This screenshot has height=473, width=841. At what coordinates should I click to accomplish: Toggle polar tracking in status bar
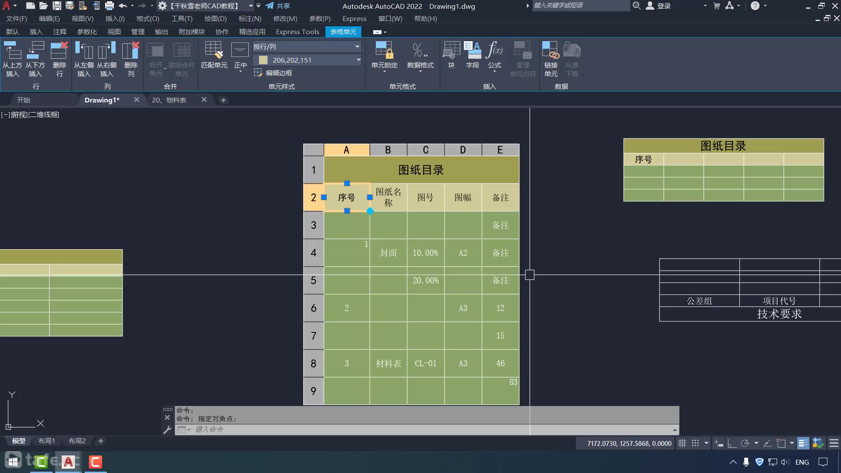[x=745, y=443]
